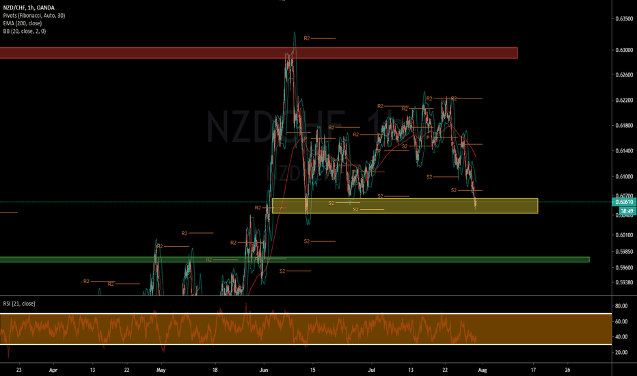637x376 pixels.
Task: Click the 0.59380 price axis label
Action: tap(624, 282)
